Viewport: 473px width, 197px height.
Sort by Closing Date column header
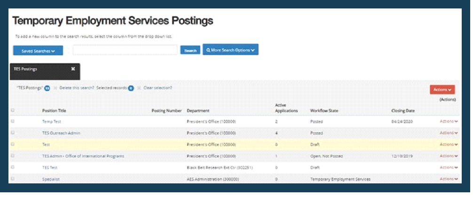(403, 111)
